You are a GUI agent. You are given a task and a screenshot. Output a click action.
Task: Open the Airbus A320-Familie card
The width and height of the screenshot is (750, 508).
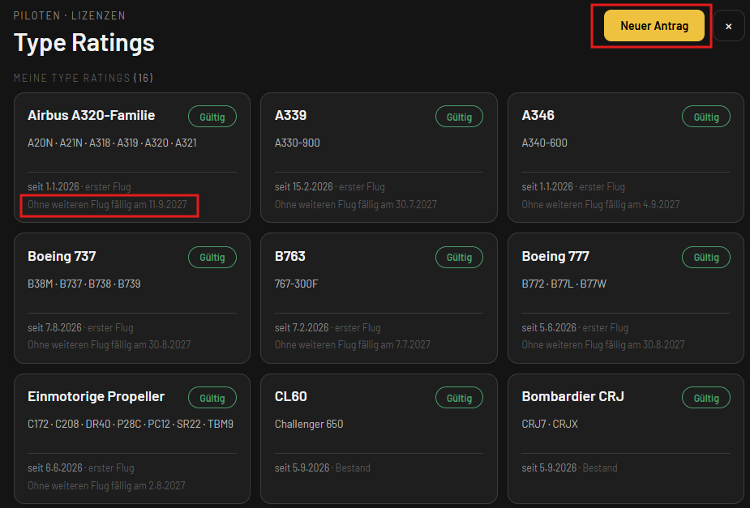(x=132, y=158)
